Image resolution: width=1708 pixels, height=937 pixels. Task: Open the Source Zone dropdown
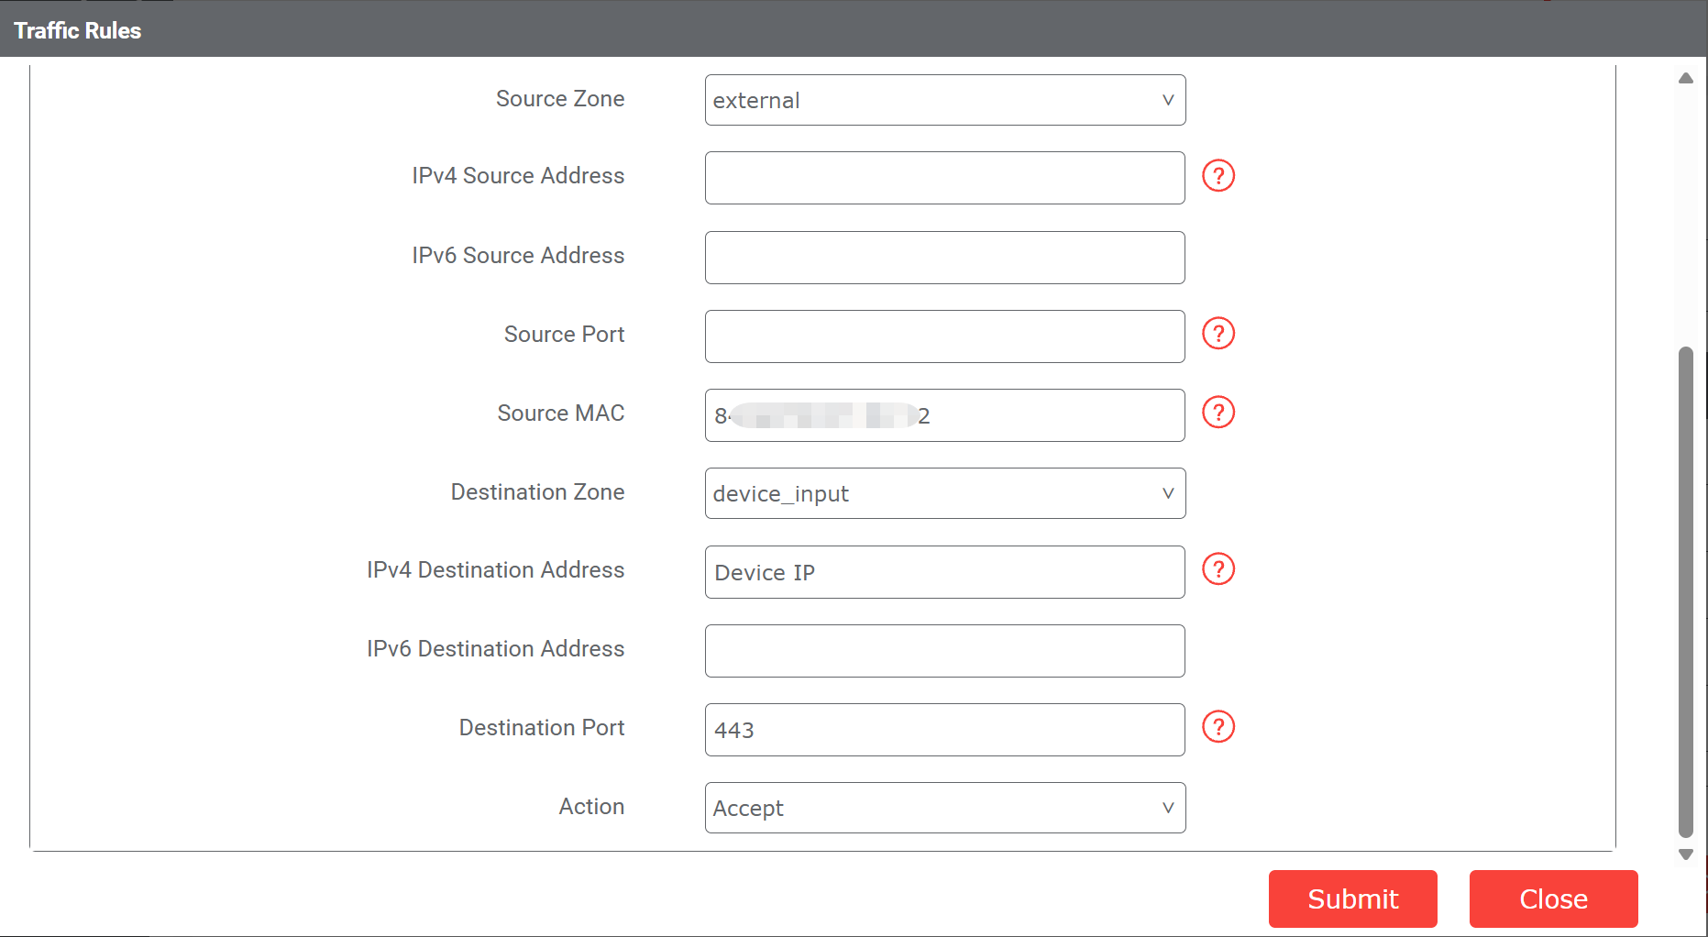click(944, 100)
